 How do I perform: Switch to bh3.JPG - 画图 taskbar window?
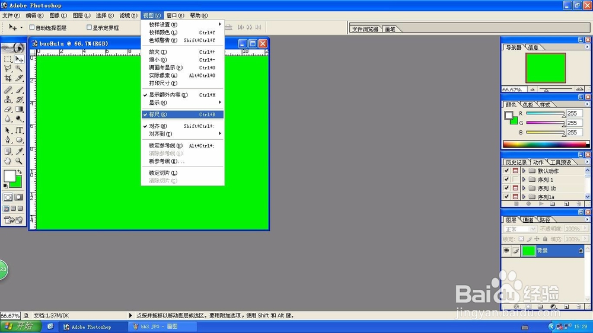[x=162, y=326]
